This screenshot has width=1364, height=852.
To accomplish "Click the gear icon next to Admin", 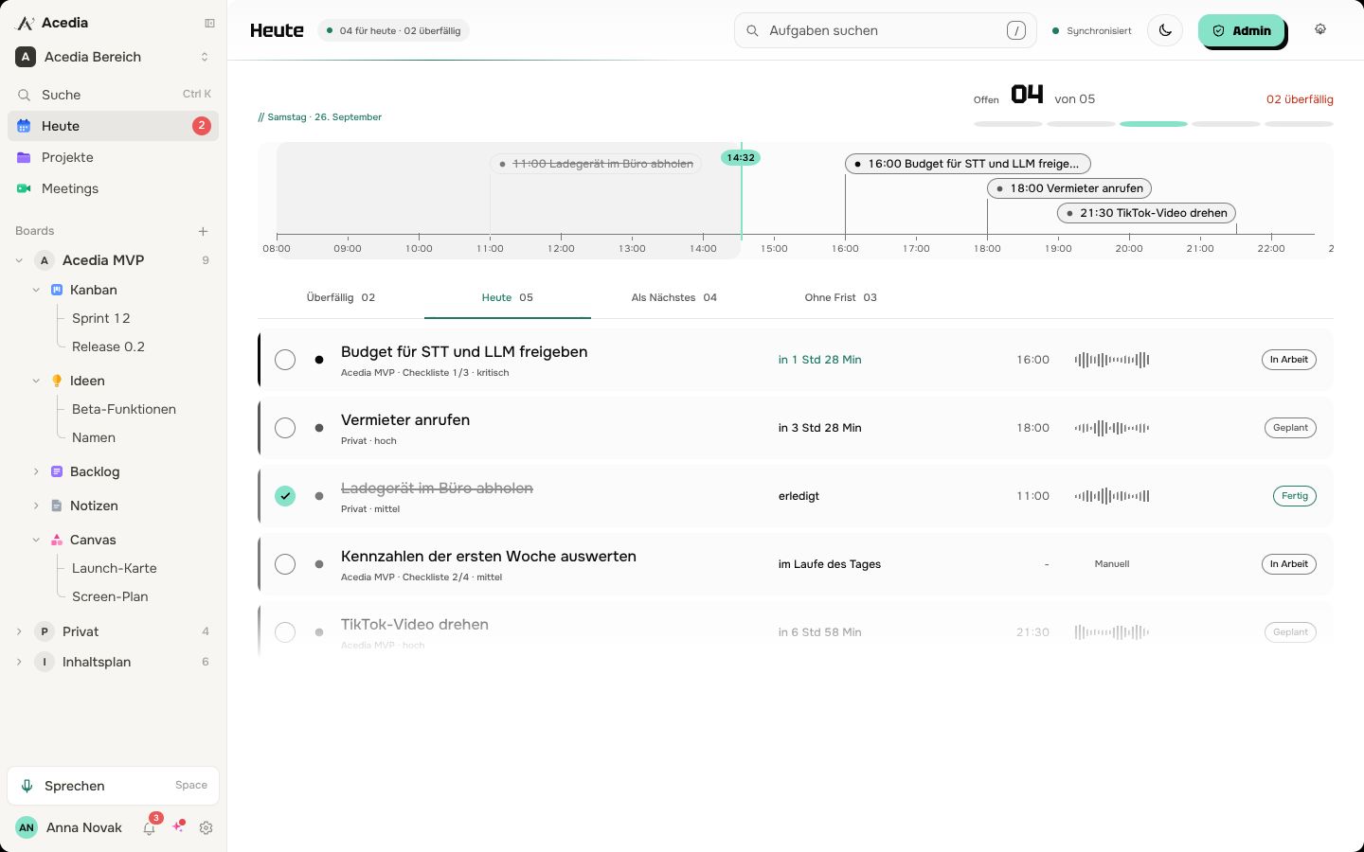I will point(1320,29).
